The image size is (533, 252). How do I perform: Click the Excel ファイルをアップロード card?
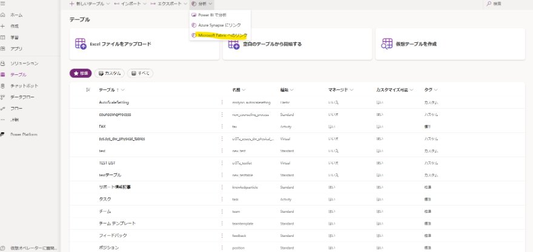[x=145, y=44]
